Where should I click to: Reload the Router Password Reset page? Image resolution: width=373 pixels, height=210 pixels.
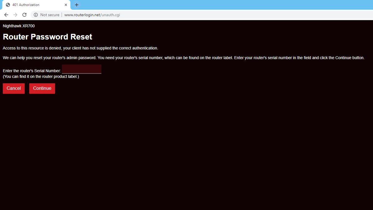coord(24,15)
